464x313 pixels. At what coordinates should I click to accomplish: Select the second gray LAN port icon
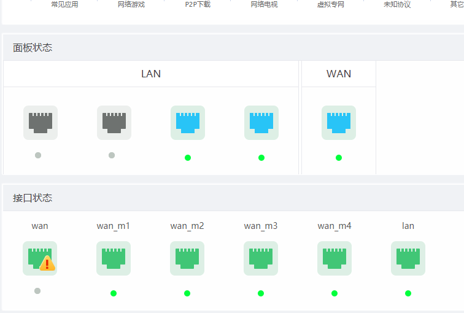click(x=114, y=123)
